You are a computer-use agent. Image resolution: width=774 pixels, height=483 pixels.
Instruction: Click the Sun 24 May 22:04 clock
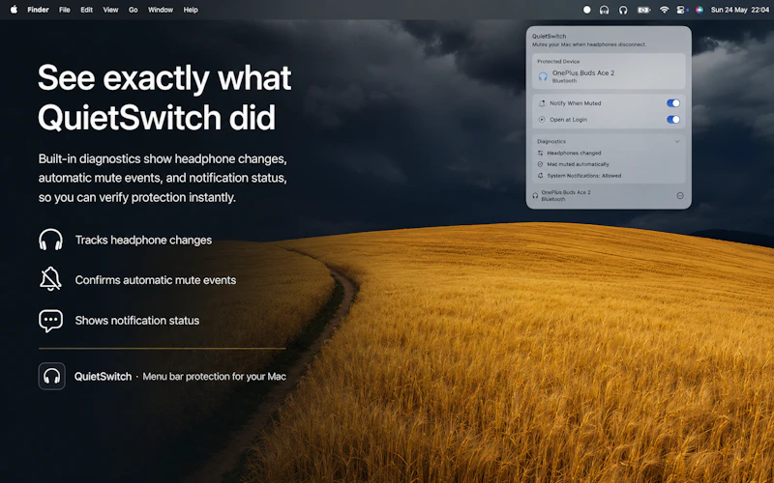click(739, 10)
